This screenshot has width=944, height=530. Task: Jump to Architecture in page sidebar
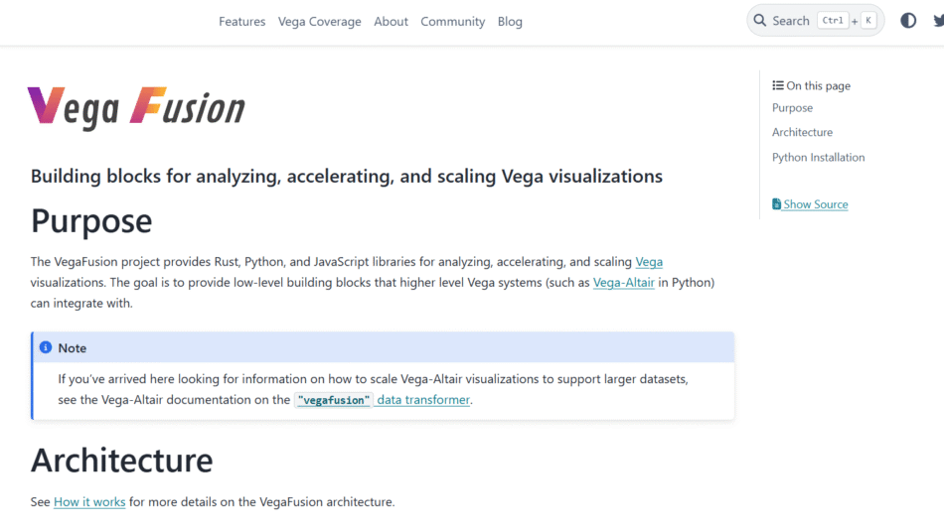click(x=803, y=132)
